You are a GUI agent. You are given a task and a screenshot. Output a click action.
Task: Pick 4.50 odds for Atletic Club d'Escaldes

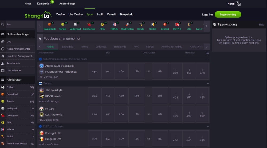click(x=95, y=71)
